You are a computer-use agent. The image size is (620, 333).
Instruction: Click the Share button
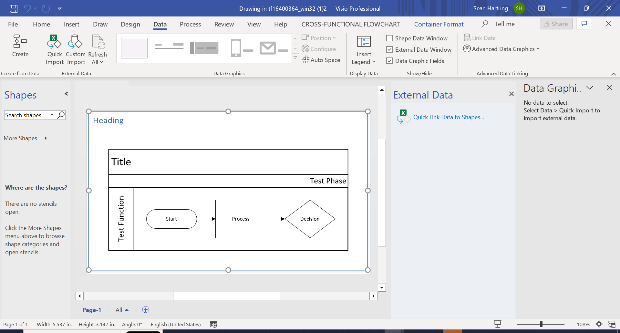tap(556, 24)
